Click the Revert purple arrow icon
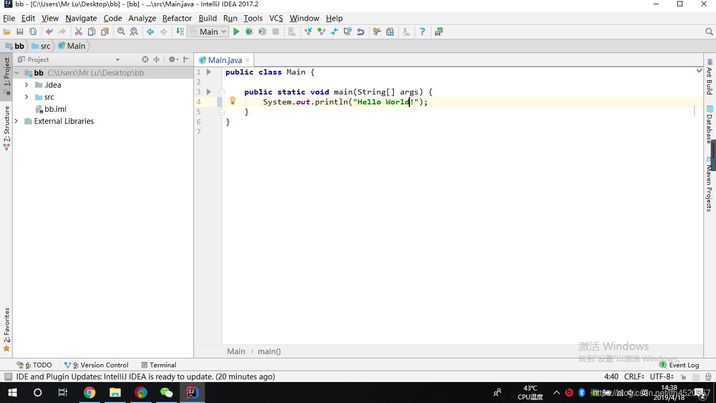 pos(361,32)
